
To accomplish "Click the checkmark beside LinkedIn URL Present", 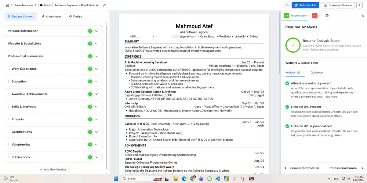I will tap(287, 107).
